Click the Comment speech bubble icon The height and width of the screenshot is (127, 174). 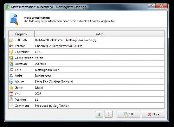(11, 105)
